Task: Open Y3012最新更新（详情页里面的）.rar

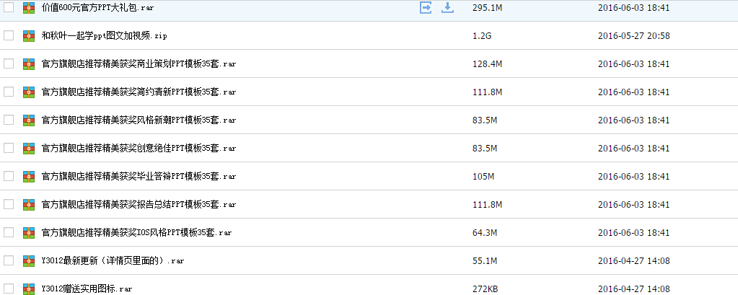Action: [x=113, y=260]
